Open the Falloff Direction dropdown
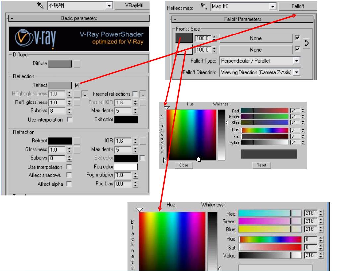 (x=297, y=72)
